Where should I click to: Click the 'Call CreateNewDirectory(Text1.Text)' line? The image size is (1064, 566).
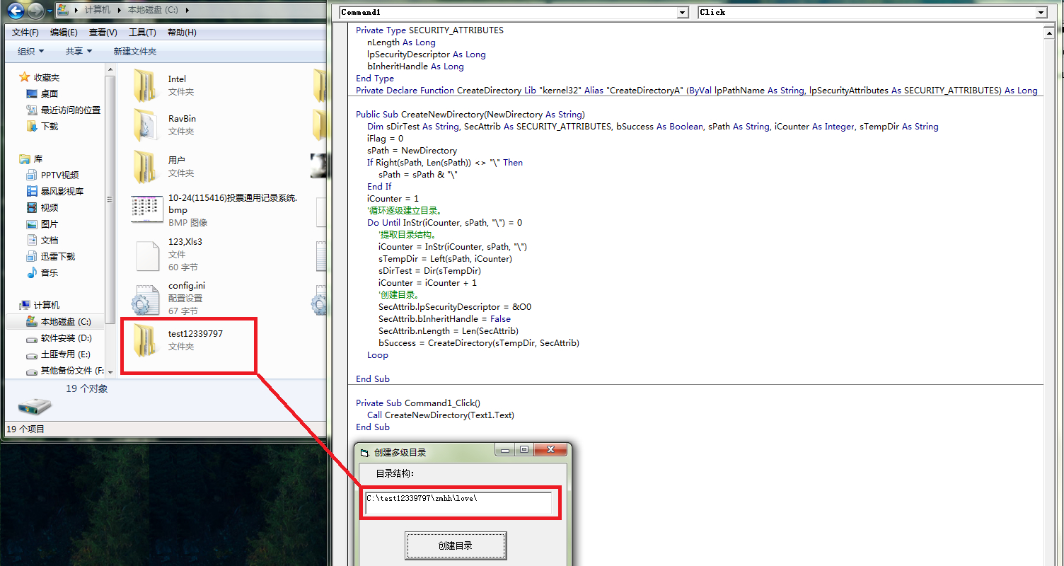tap(441, 415)
